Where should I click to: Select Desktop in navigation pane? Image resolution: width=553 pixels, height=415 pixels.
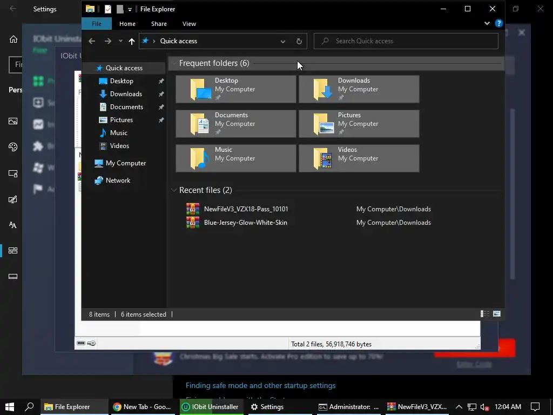tap(122, 81)
